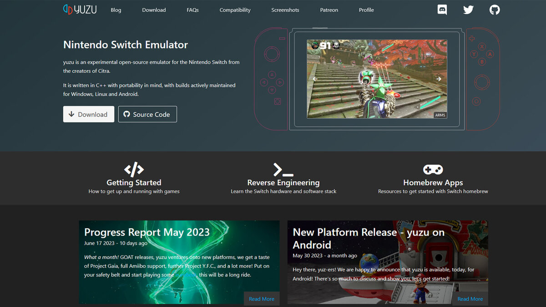
Task: Open New Platform Release yuzu on Android title
Action: [369, 238]
